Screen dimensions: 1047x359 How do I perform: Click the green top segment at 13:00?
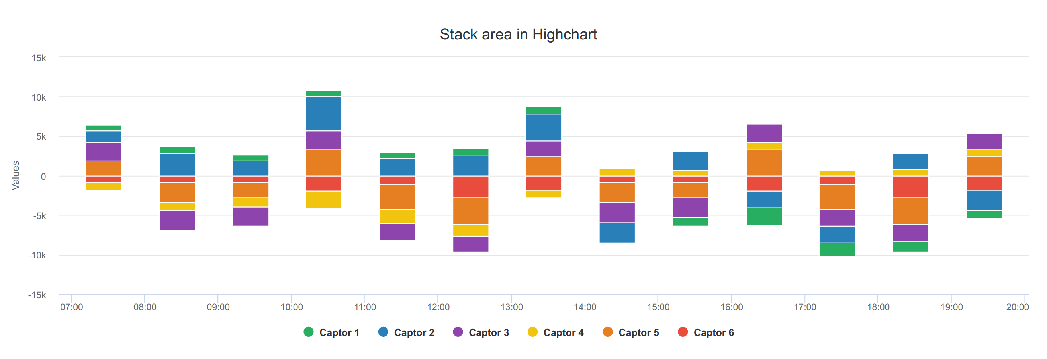[x=544, y=111]
